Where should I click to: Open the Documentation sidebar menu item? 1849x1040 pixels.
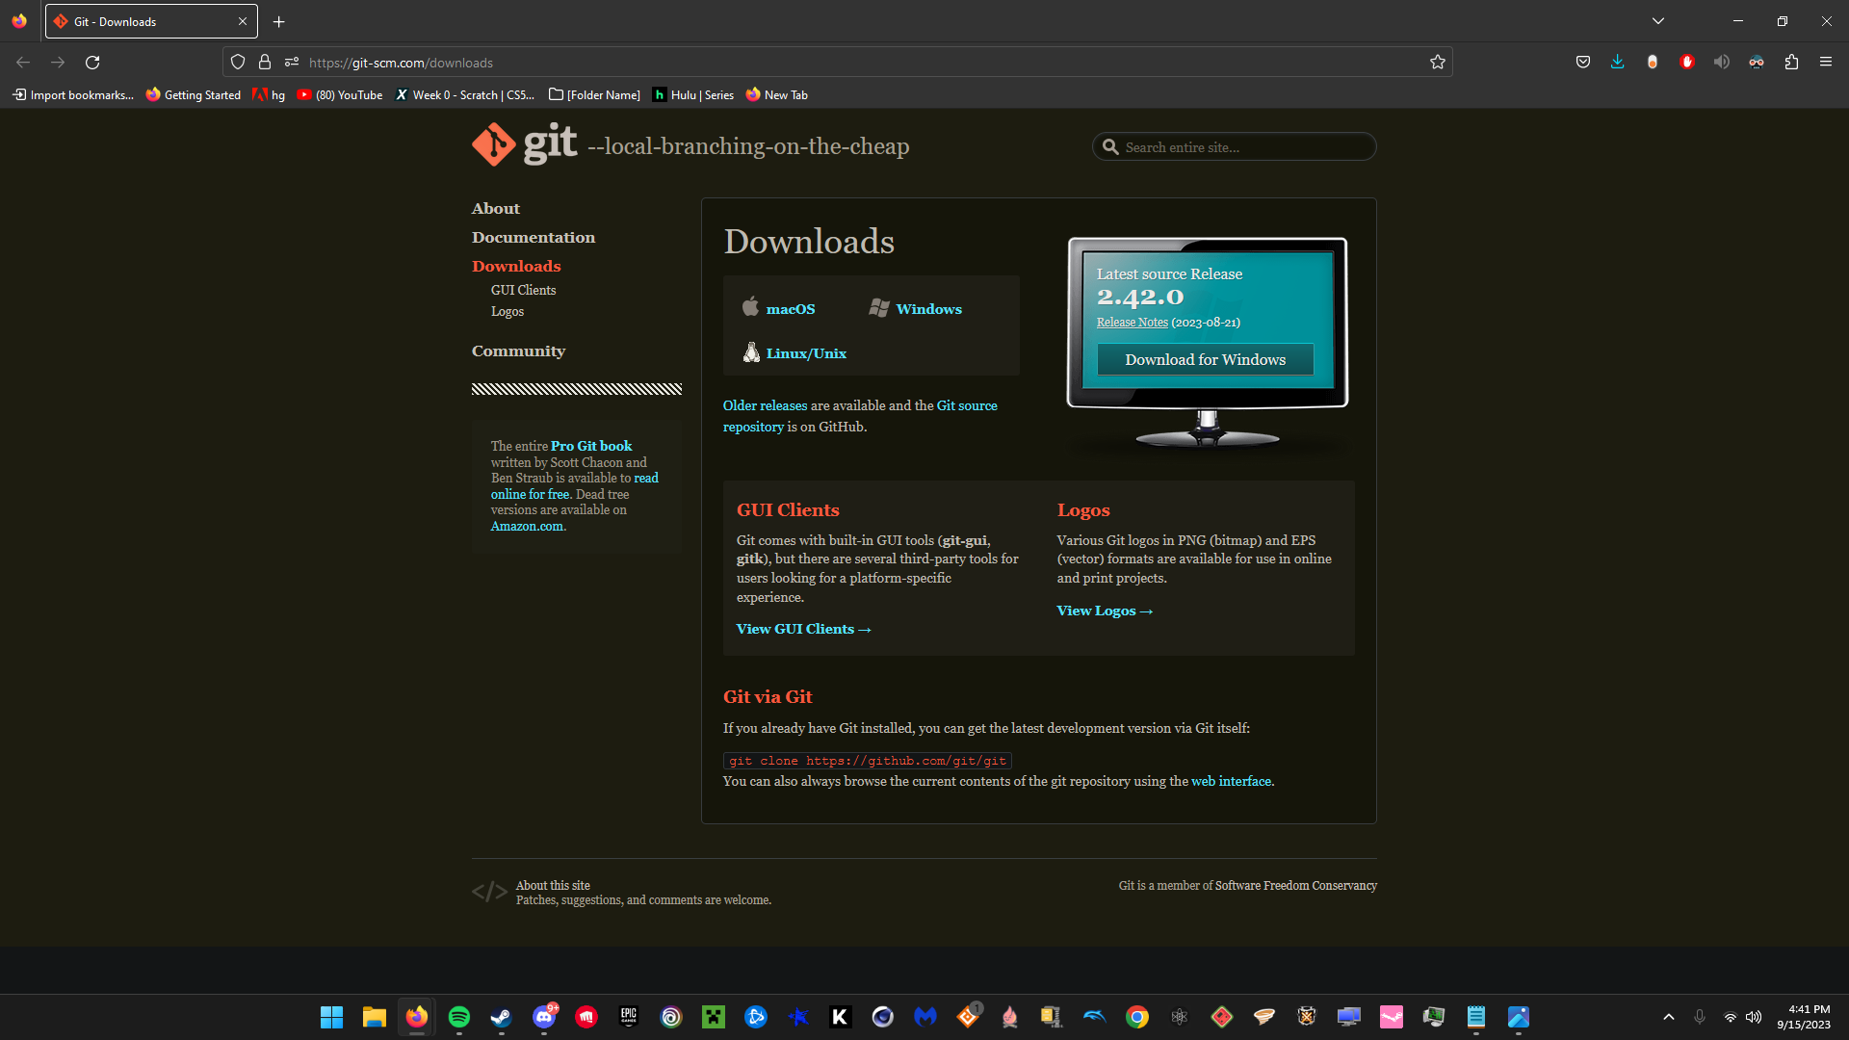point(534,237)
